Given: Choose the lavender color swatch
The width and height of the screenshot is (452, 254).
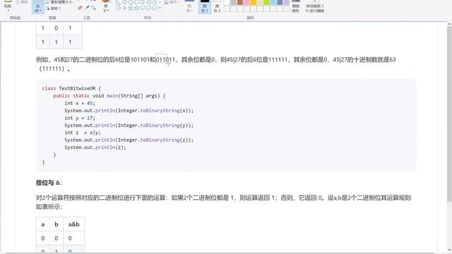Looking at the screenshot, I should point(286,2).
